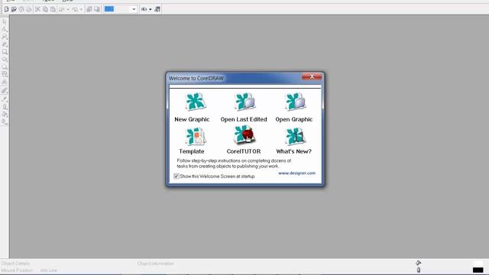
Task: Expand the Undo history dropdown arrow
Action: (x=68, y=9)
